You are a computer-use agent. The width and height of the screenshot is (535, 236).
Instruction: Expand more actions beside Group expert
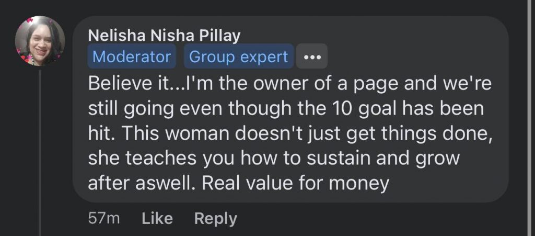pos(312,57)
